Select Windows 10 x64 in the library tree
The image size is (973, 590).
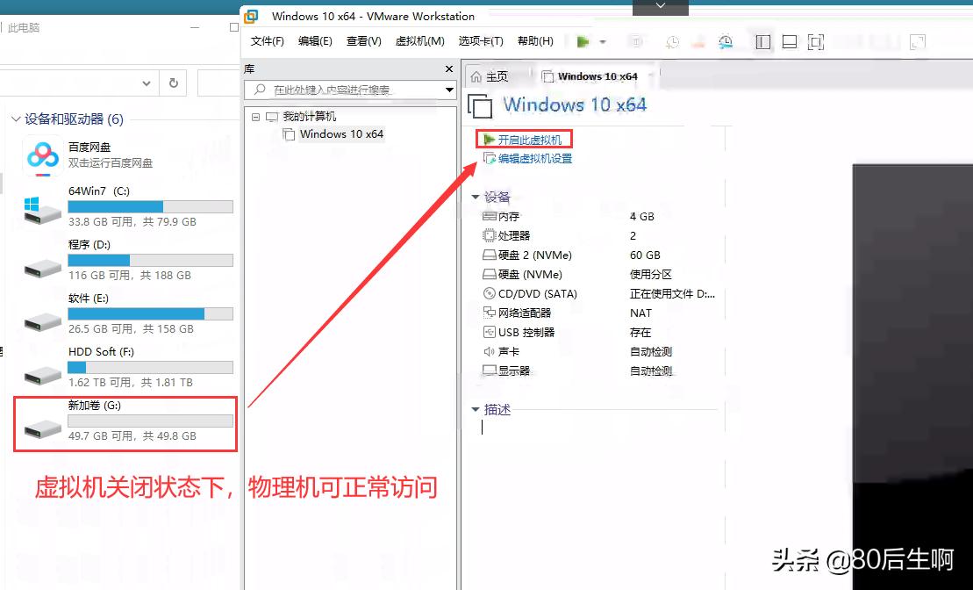[340, 133]
